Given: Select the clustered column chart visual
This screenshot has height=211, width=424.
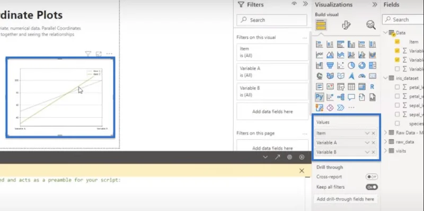Looking at the screenshot, I should [351, 45].
